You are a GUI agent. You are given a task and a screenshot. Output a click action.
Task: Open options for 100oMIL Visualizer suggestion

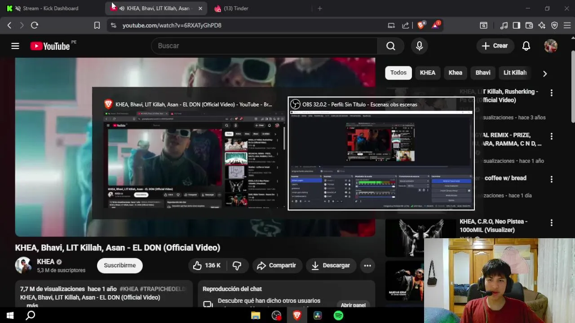[552, 223]
